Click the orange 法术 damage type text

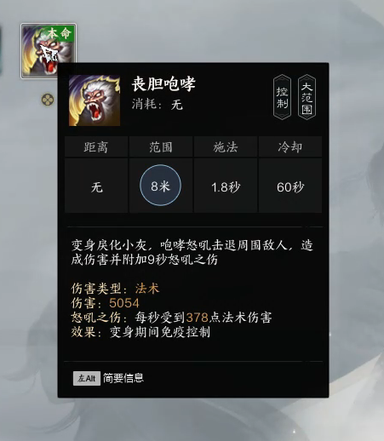[x=147, y=289]
